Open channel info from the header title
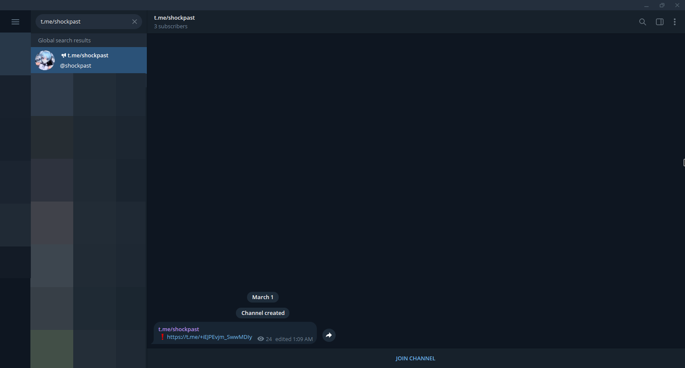The image size is (685, 368). coord(174,18)
